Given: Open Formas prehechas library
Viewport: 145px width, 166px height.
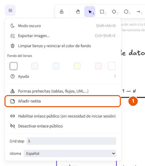Looking at the screenshot, I should click(x=63, y=91).
